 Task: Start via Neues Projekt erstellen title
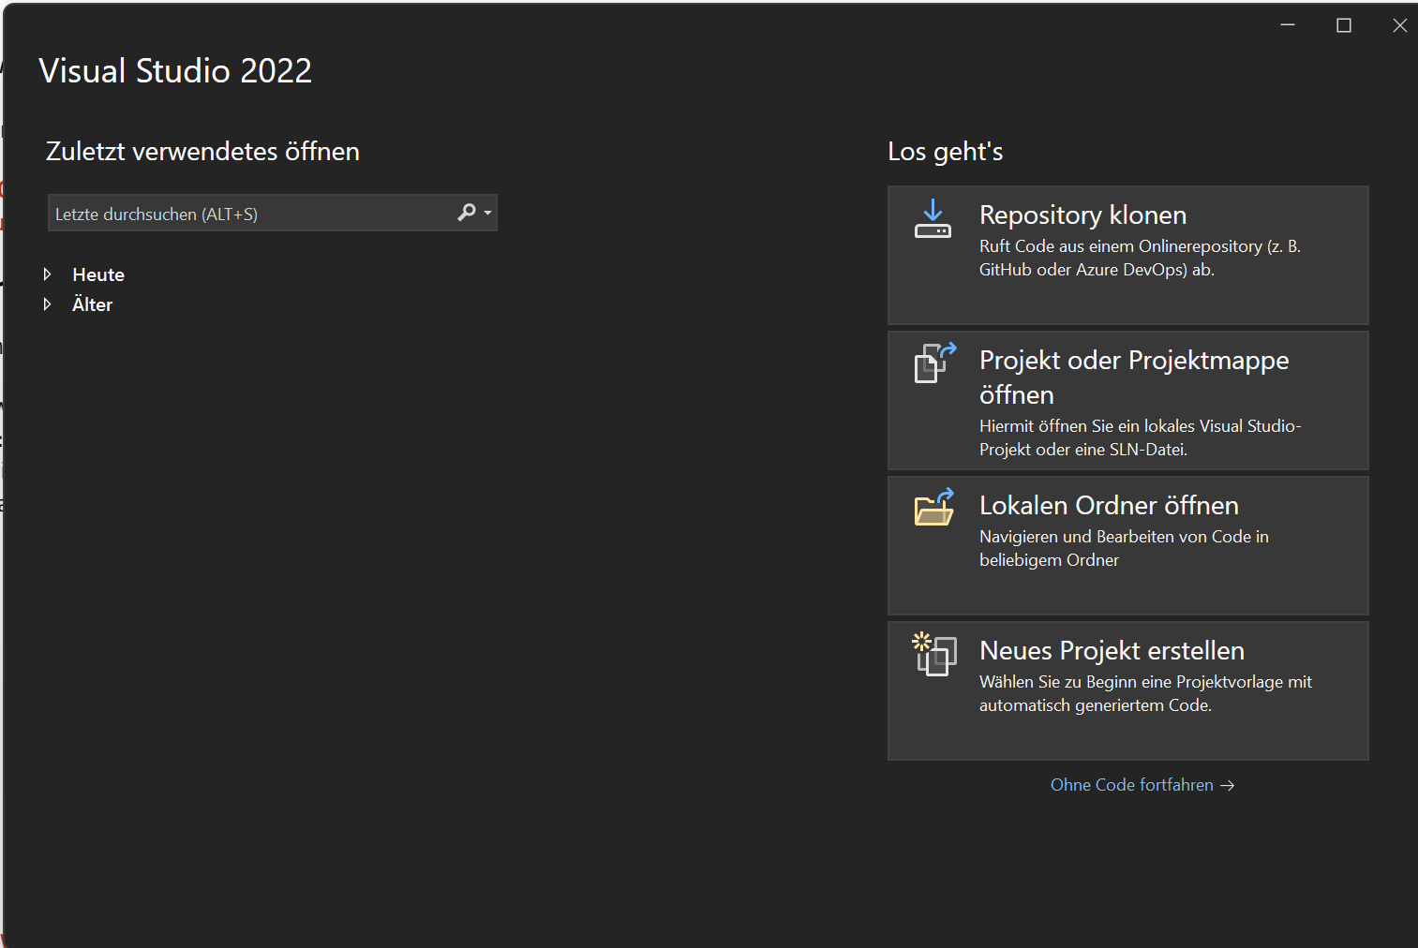[1112, 651]
